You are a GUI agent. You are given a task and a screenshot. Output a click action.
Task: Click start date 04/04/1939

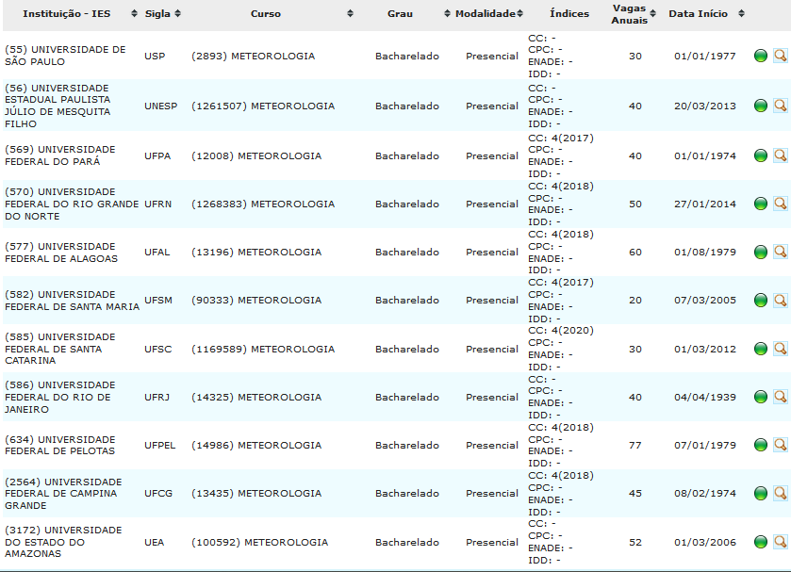coord(705,397)
